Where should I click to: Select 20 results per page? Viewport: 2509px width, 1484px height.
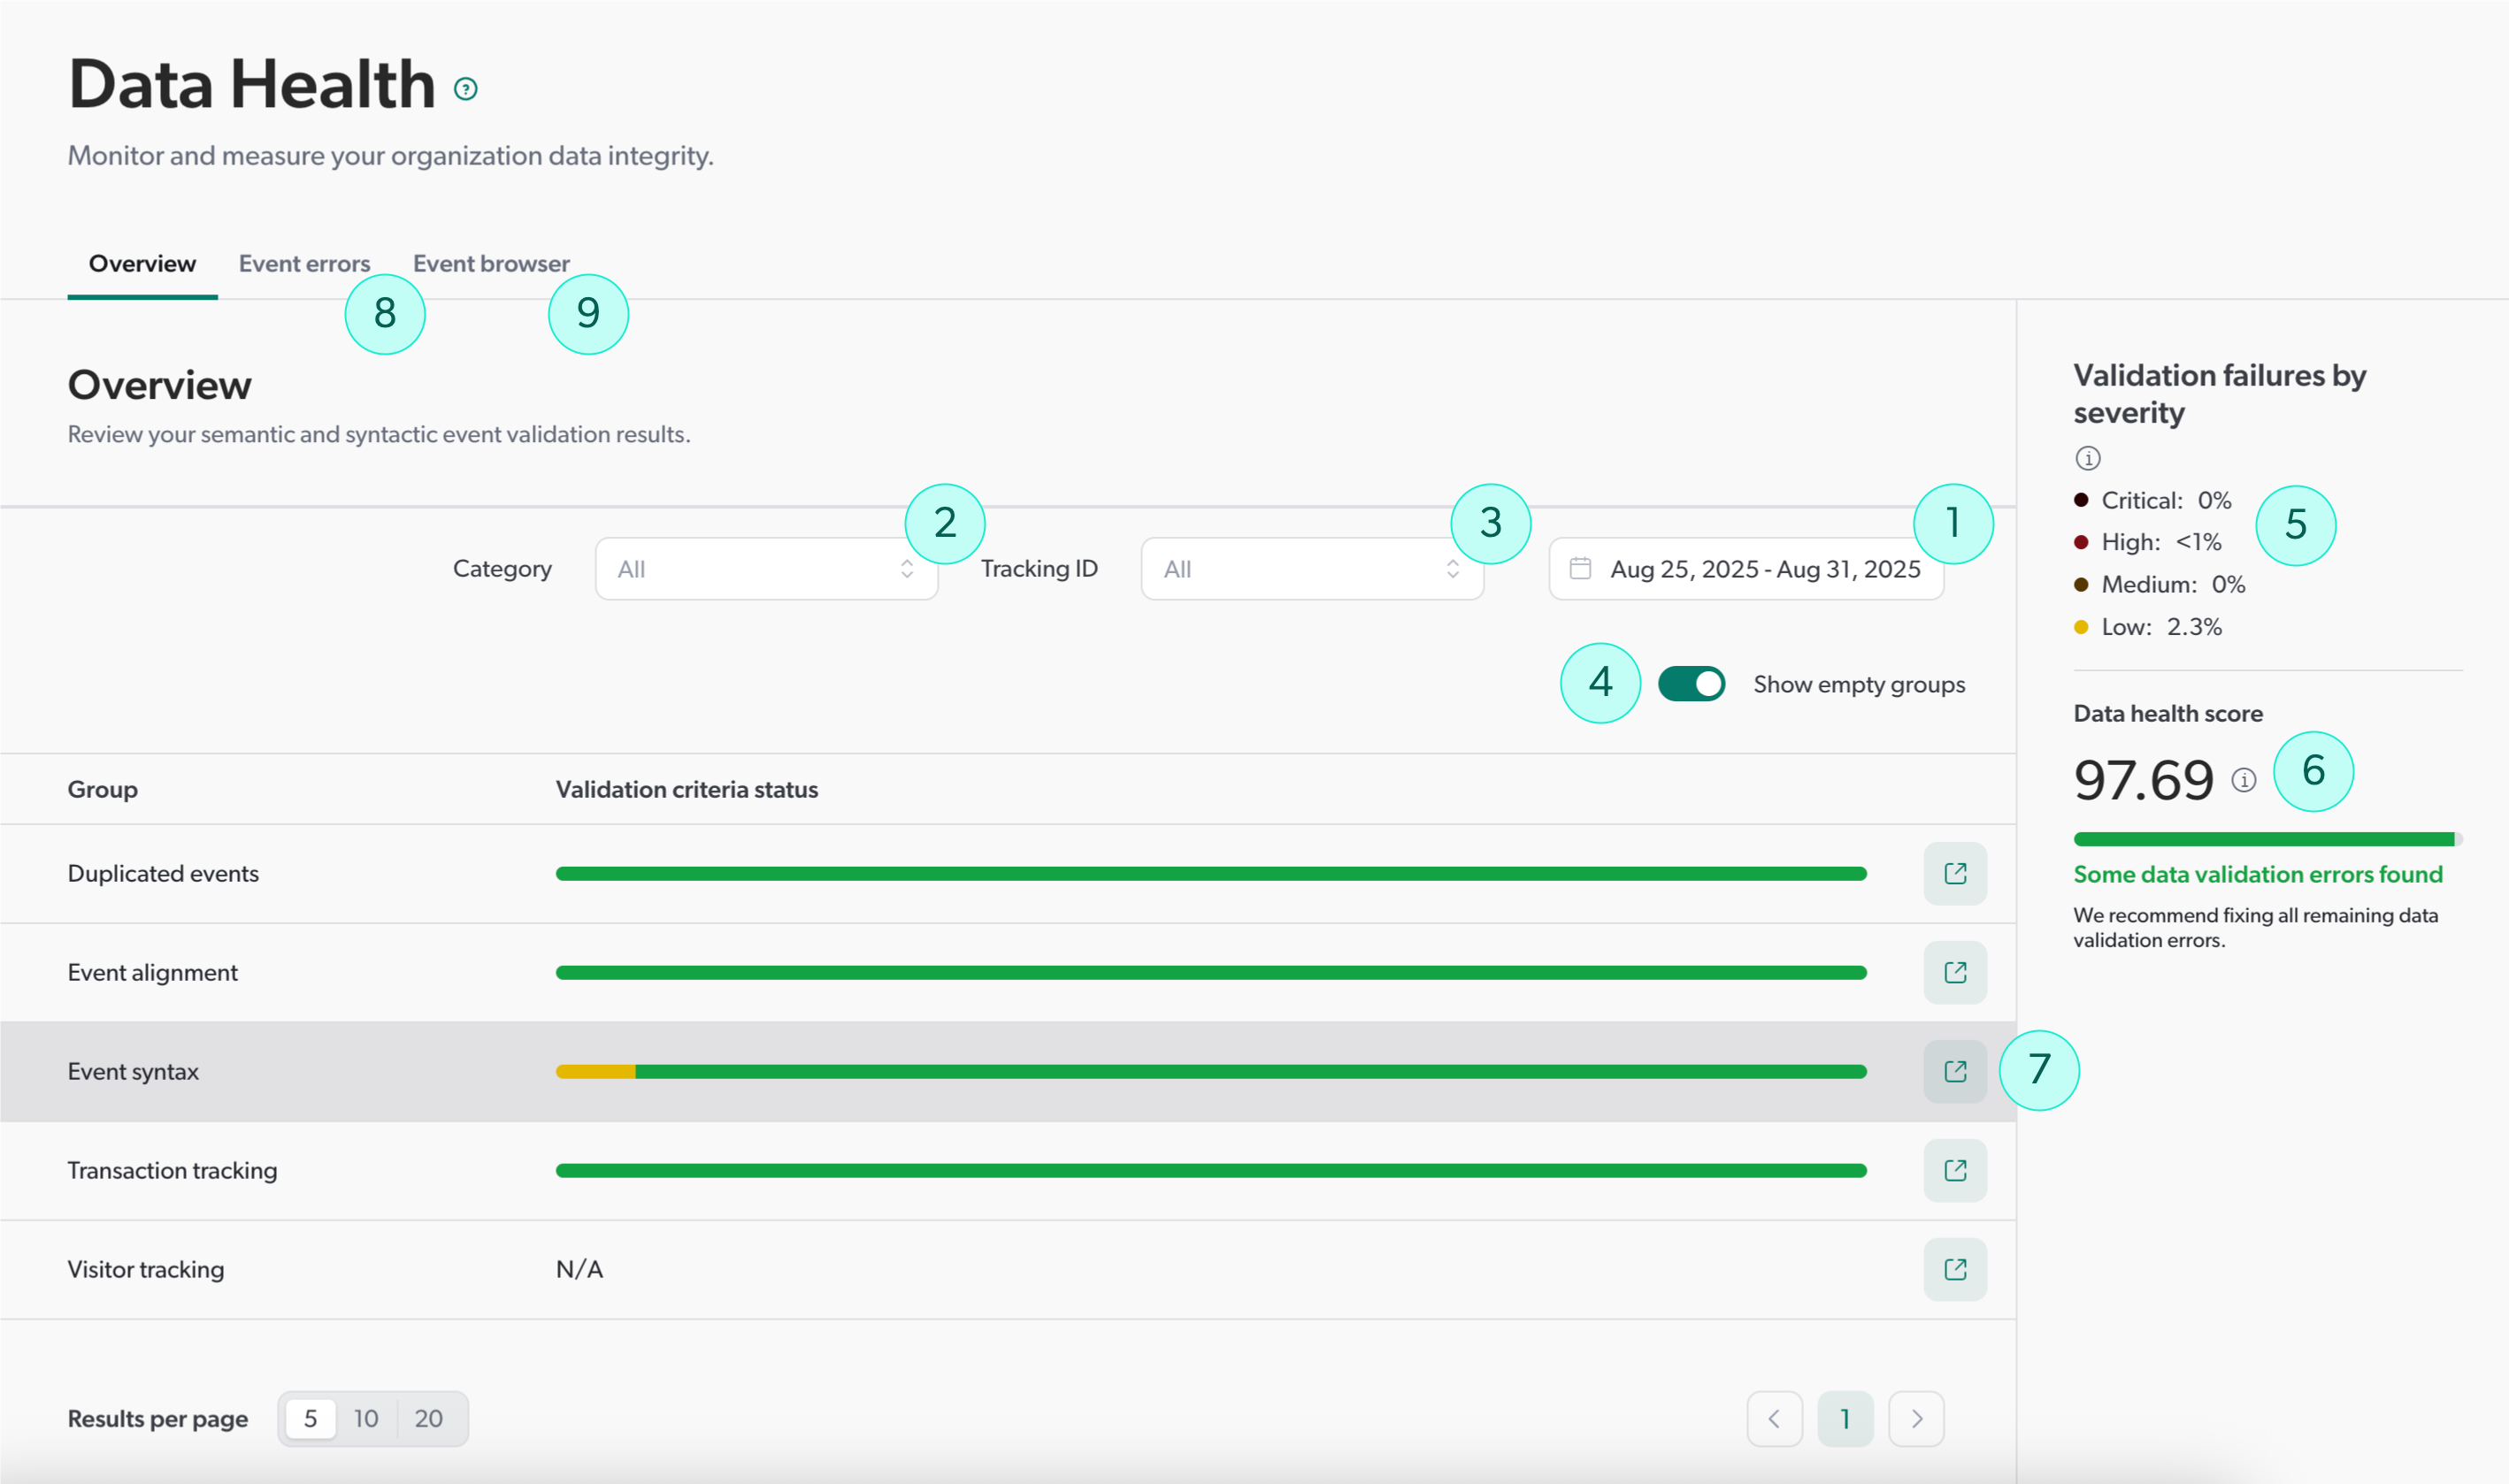point(428,1418)
